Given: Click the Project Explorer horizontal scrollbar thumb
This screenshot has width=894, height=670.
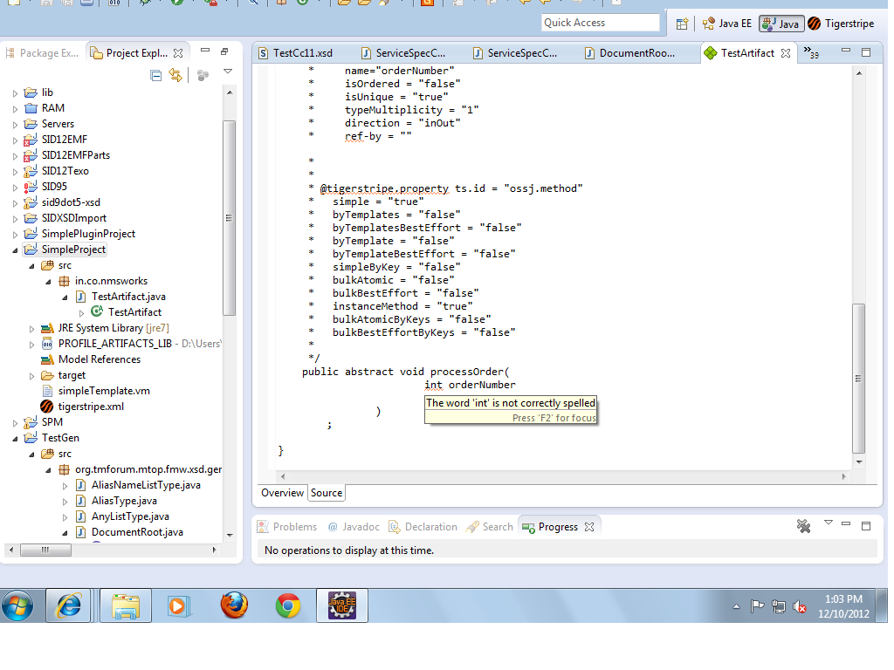Looking at the screenshot, I should click(x=45, y=550).
